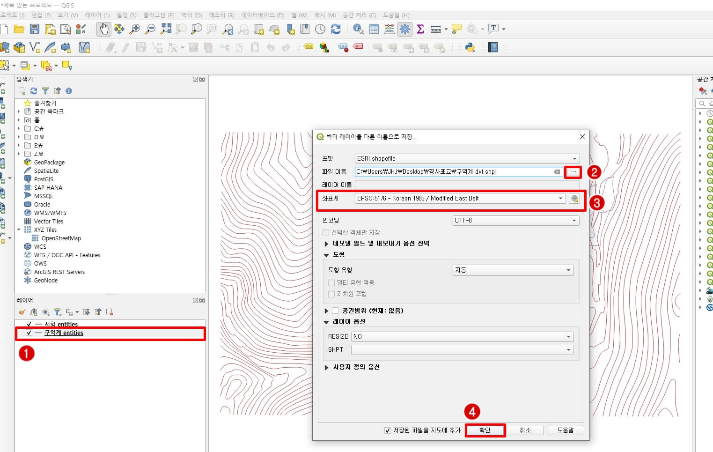Click Zoom Full extent icon
This screenshot has height=452, width=713.
point(166,29)
